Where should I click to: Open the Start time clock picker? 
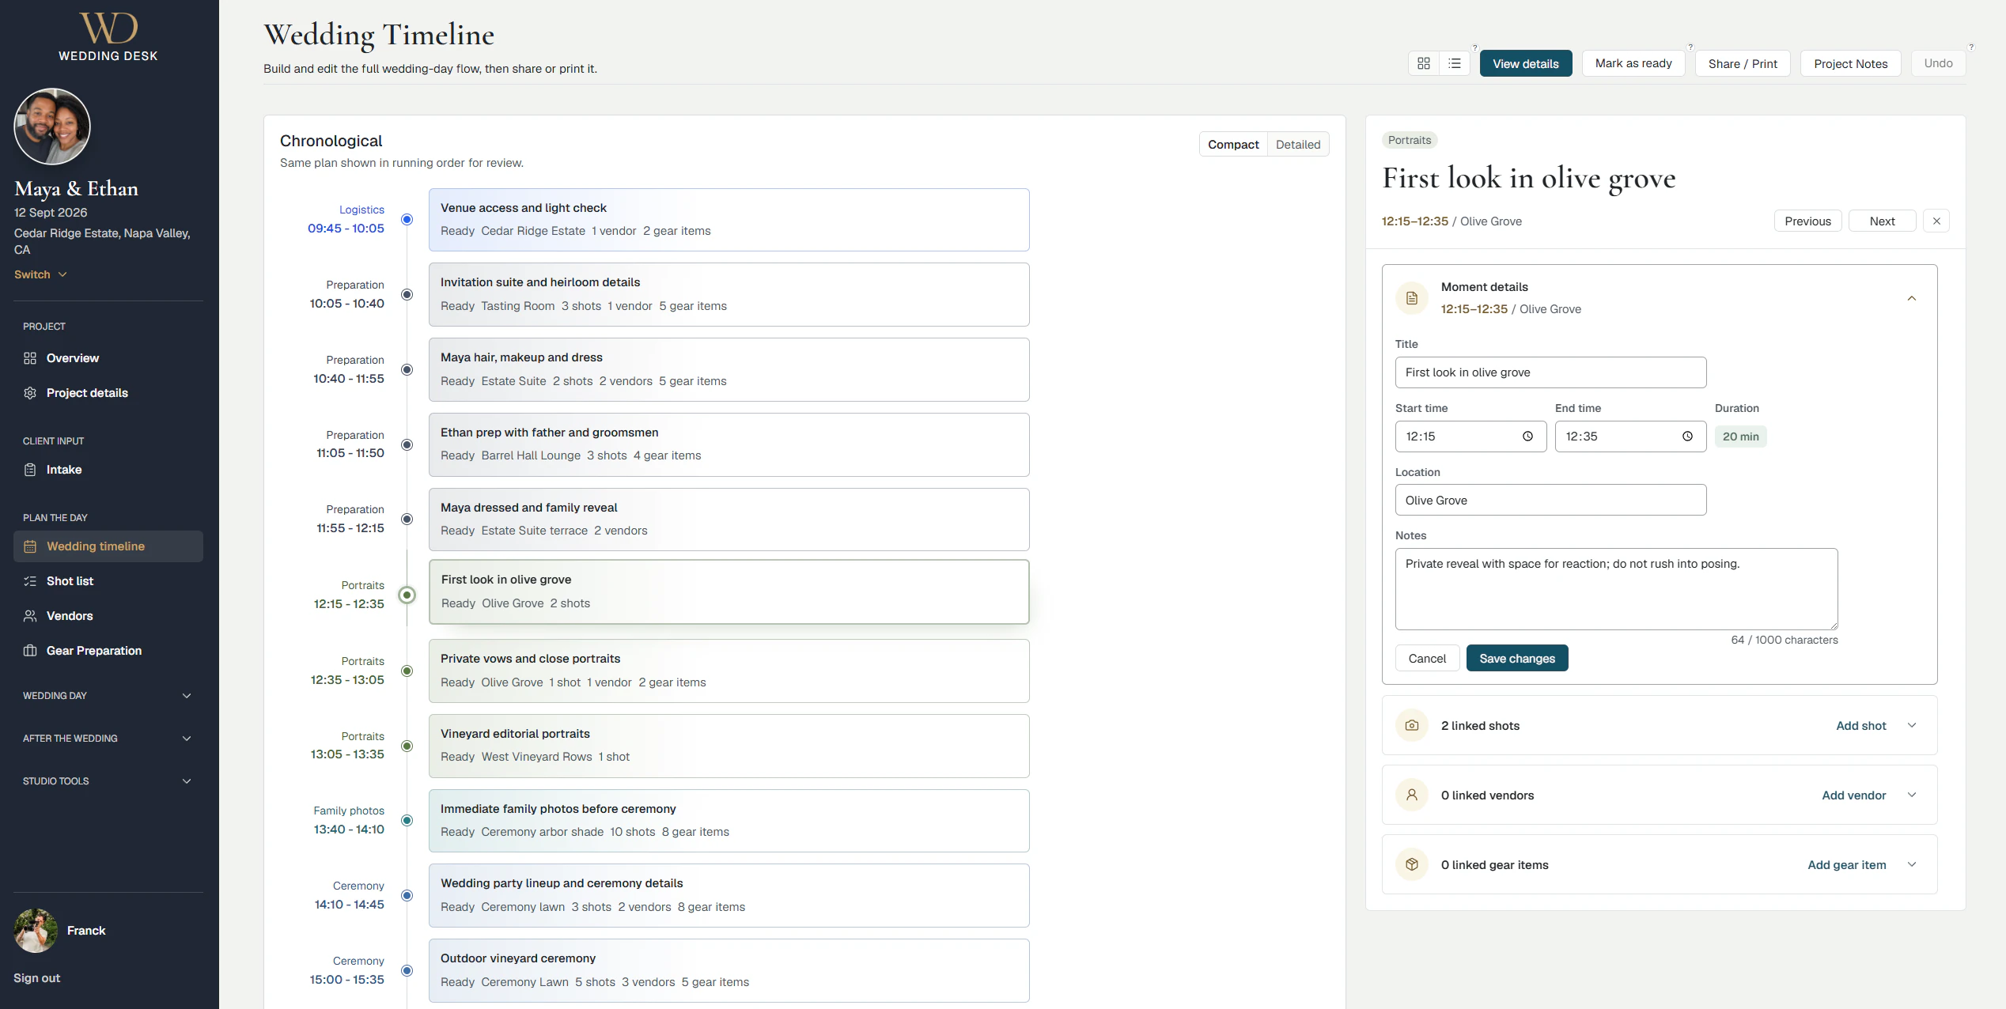pos(1527,436)
